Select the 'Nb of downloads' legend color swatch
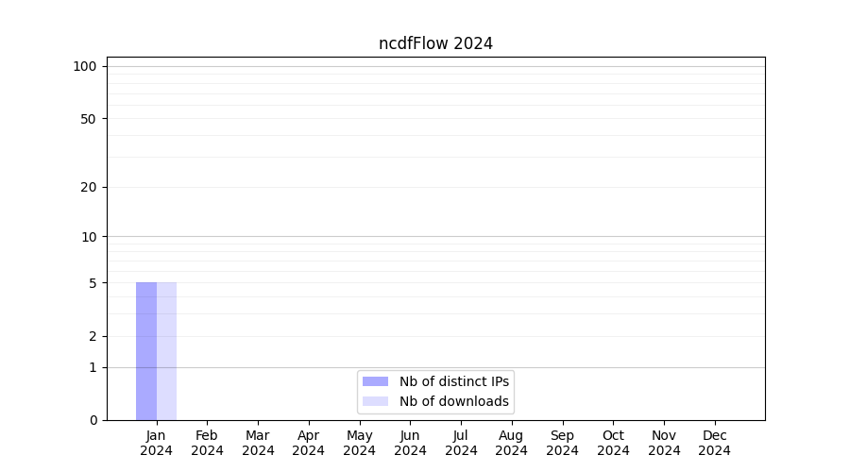Image resolution: width=850 pixels, height=472 pixels. (x=375, y=401)
